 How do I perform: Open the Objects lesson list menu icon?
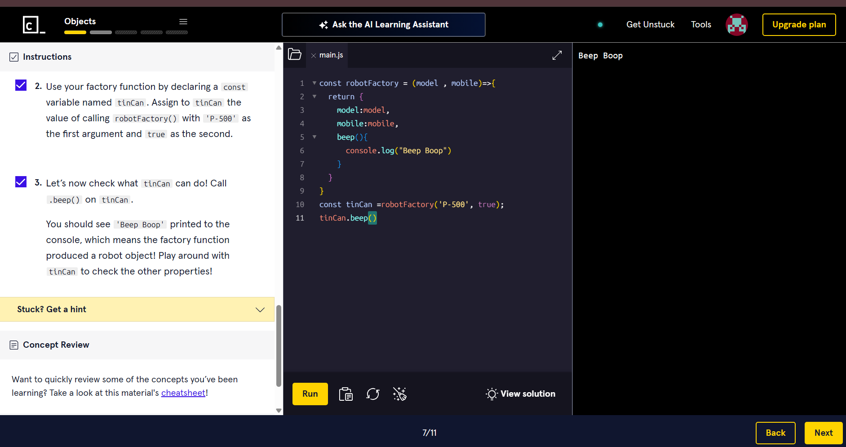click(x=183, y=22)
